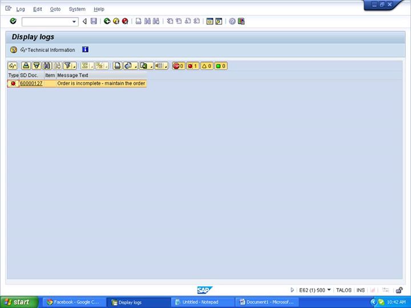Click the yellow Exit arrow icon
Viewport: 411px width, 308px height.
click(116, 21)
